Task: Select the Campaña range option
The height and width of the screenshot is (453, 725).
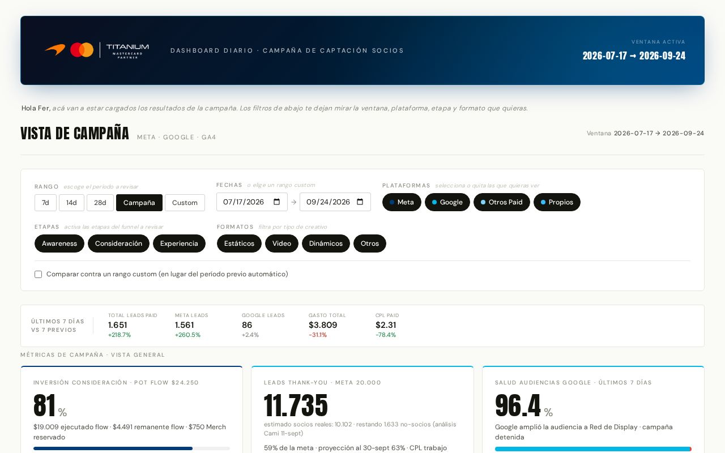Action: pos(139,203)
